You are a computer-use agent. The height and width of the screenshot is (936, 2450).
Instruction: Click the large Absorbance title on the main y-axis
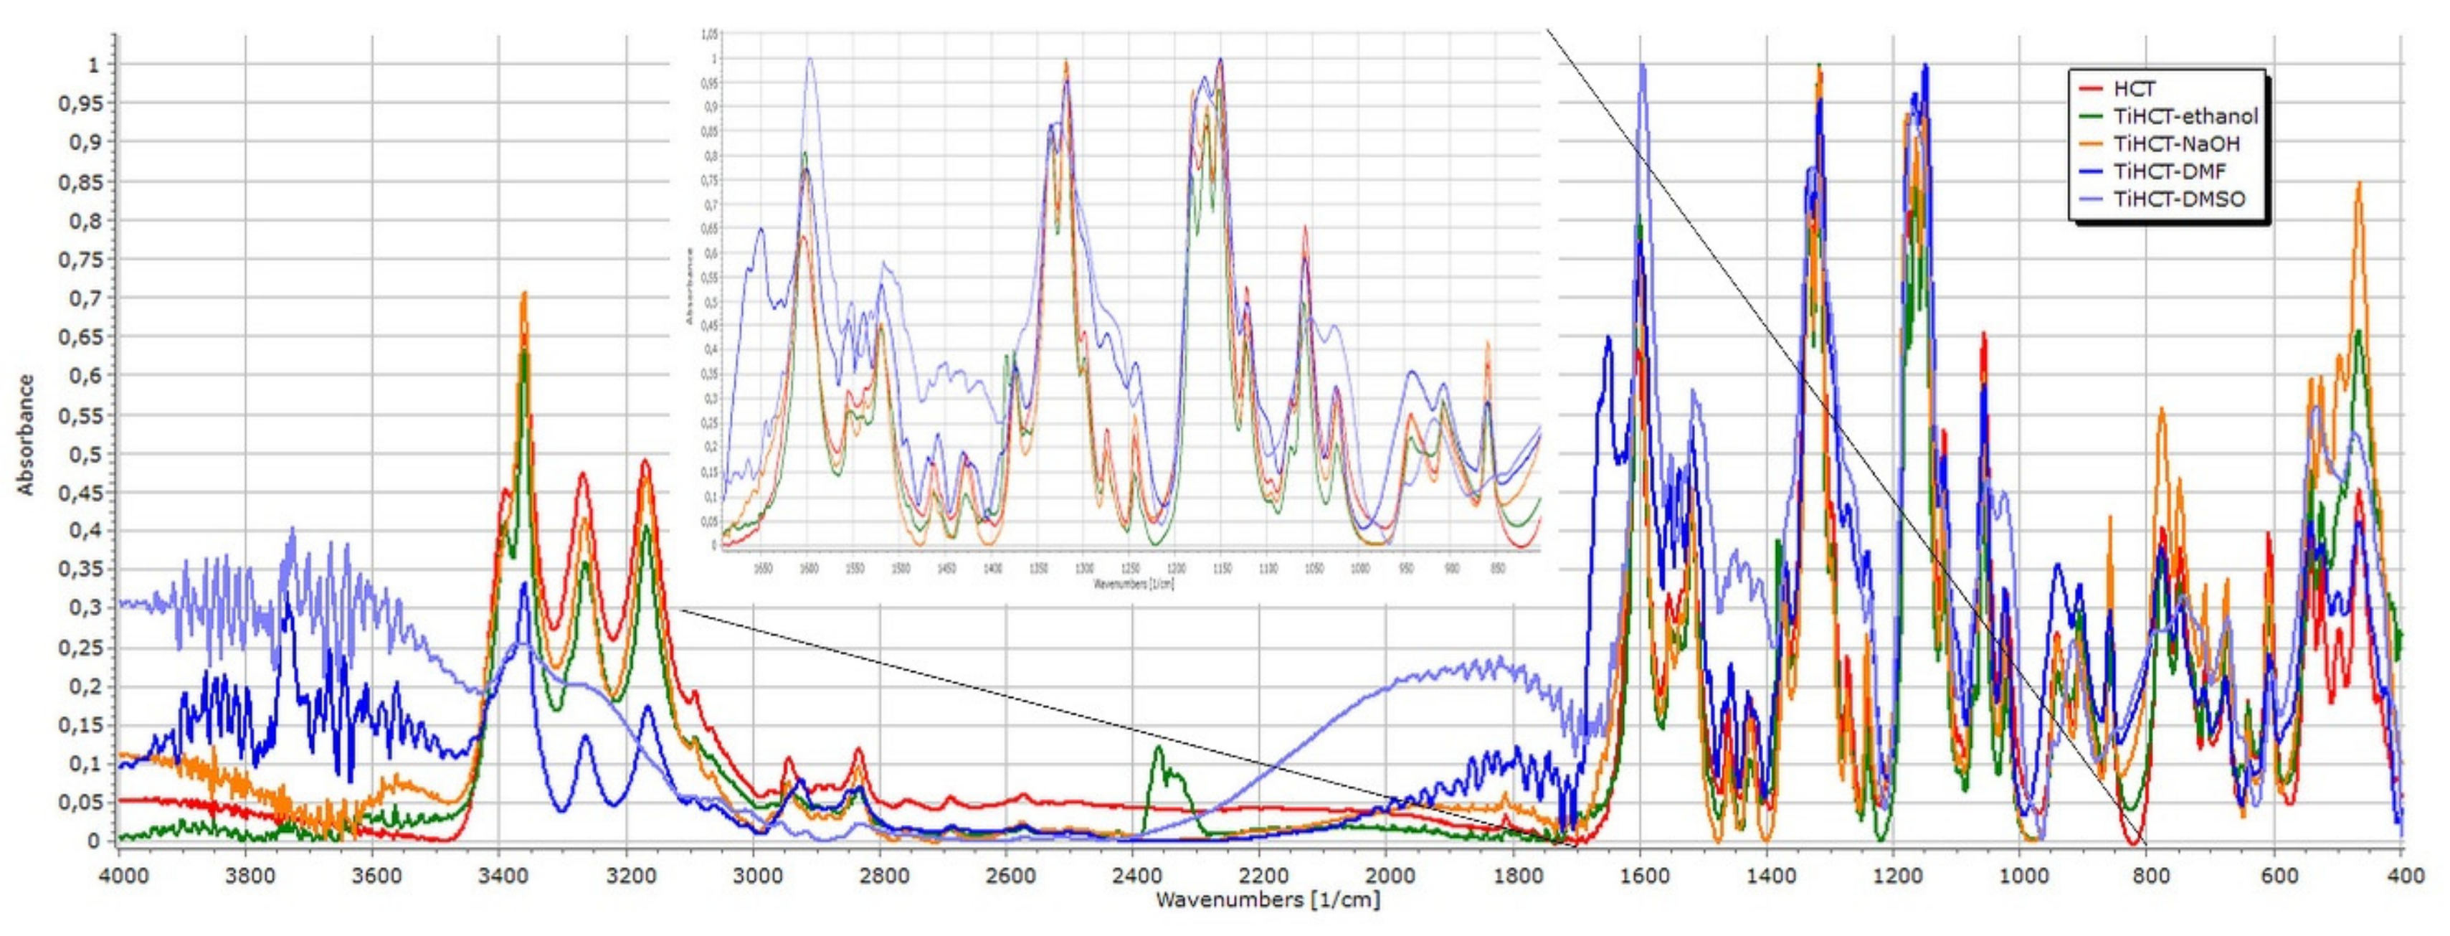point(26,435)
